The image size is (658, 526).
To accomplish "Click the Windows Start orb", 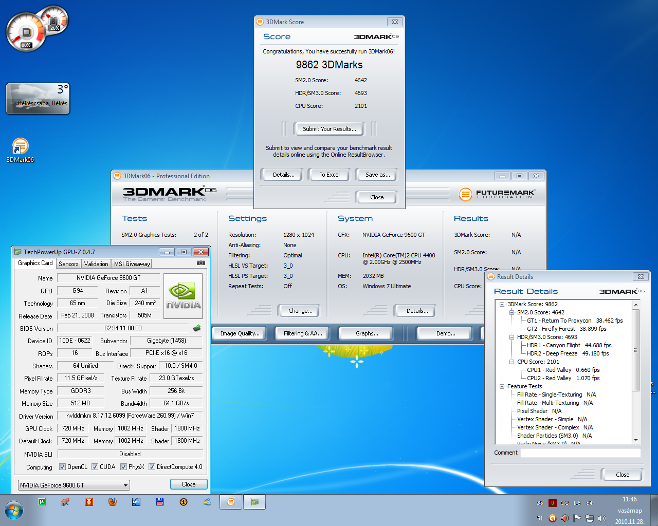I will click(14, 510).
